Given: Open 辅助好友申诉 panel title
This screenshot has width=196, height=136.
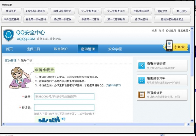Looking at the screenshot, I should pyautogui.click(x=156, y=78).
